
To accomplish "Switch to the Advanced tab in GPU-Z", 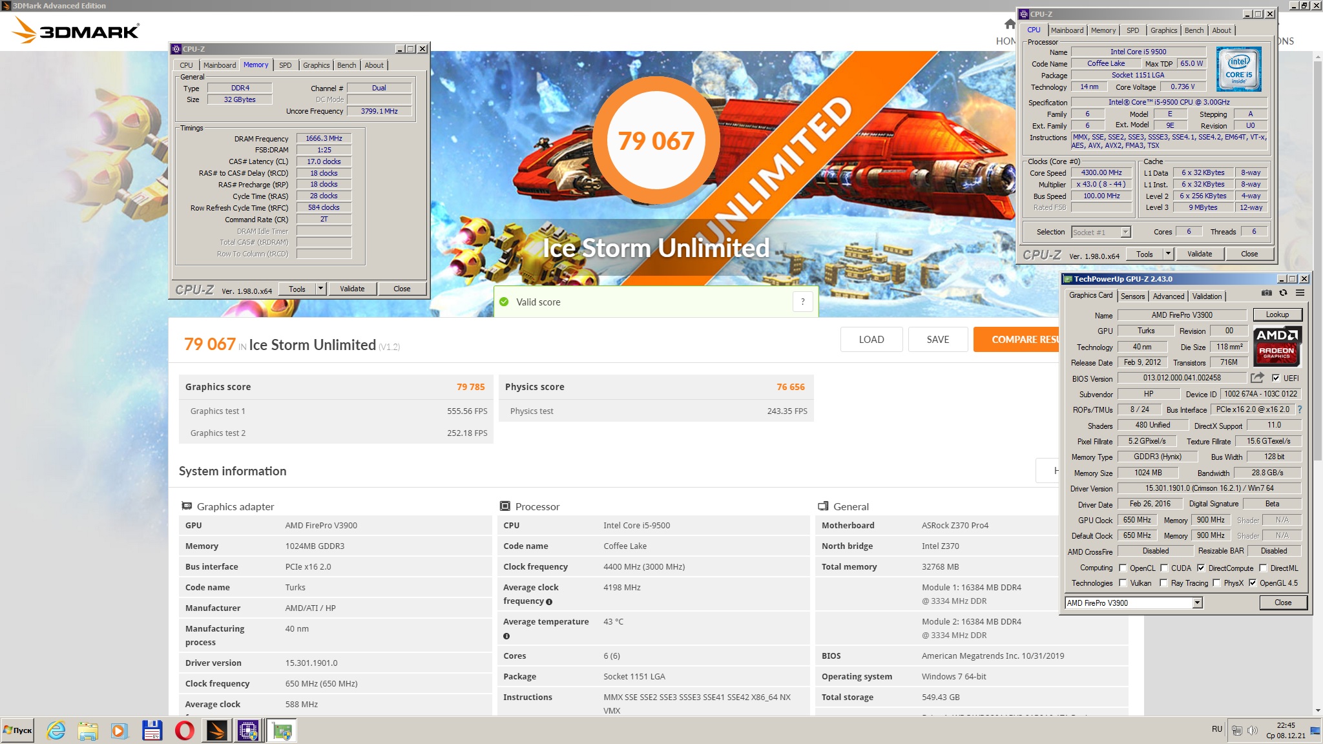I will coord(1169,296).
